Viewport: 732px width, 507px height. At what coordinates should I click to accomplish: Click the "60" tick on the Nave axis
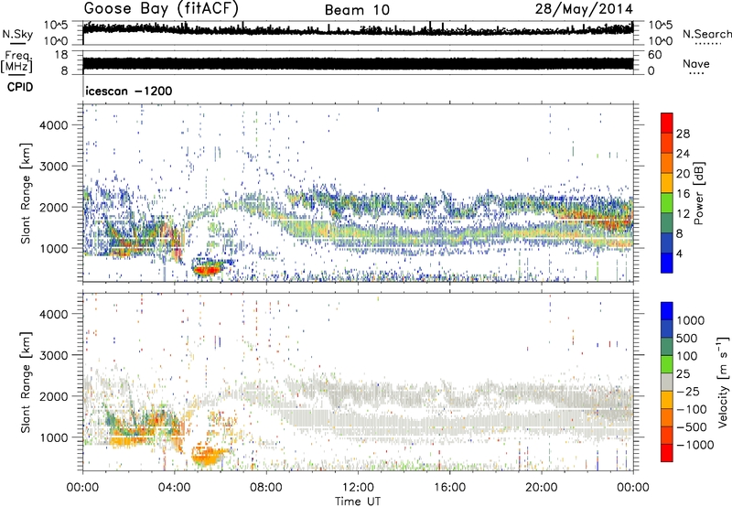click(654, 55)
